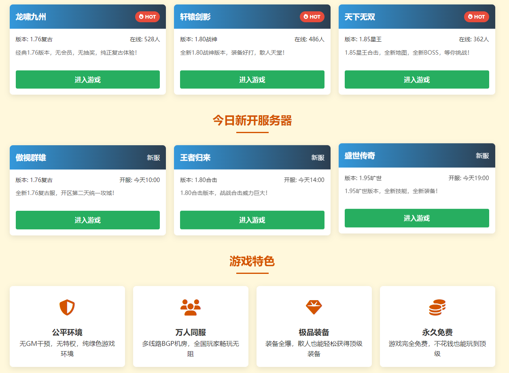Screen dimensions: 509x373
Task: Enter the 天下无双 server via 进入游戏
Action: point(417,80)
